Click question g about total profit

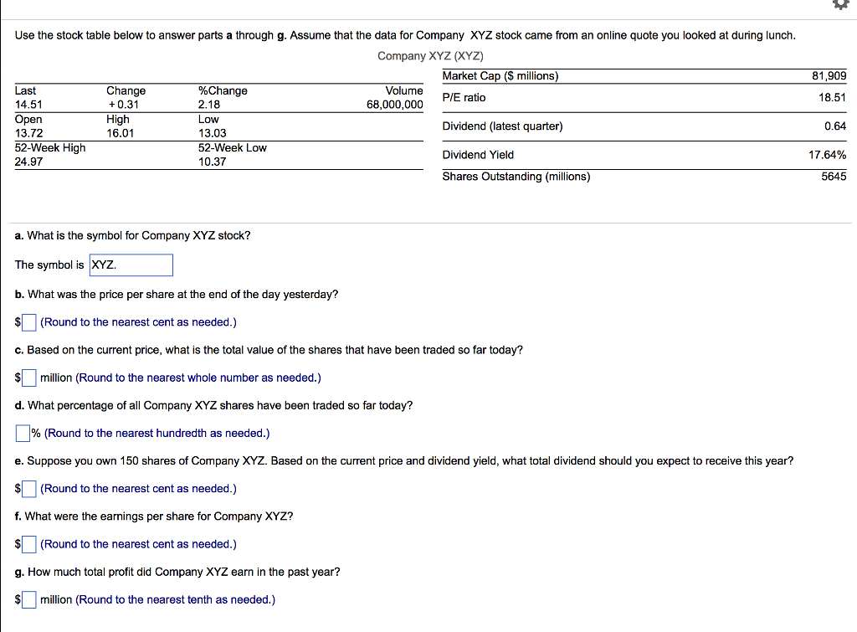click(177, 572)
